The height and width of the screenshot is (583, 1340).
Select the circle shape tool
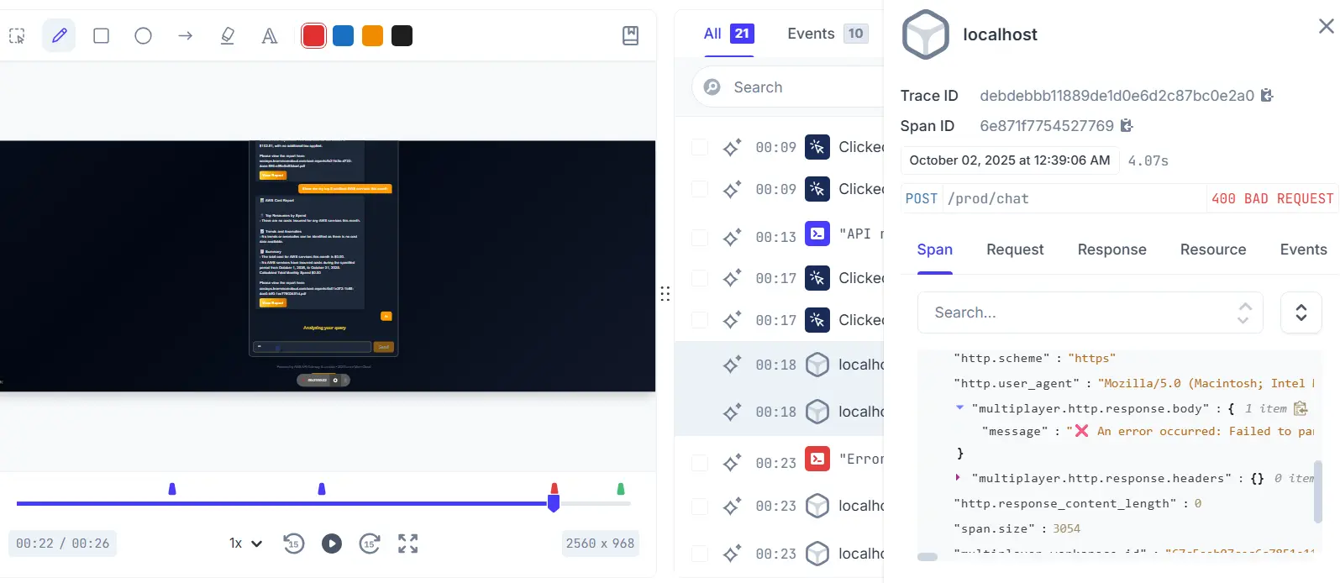(x=144, y=36)
